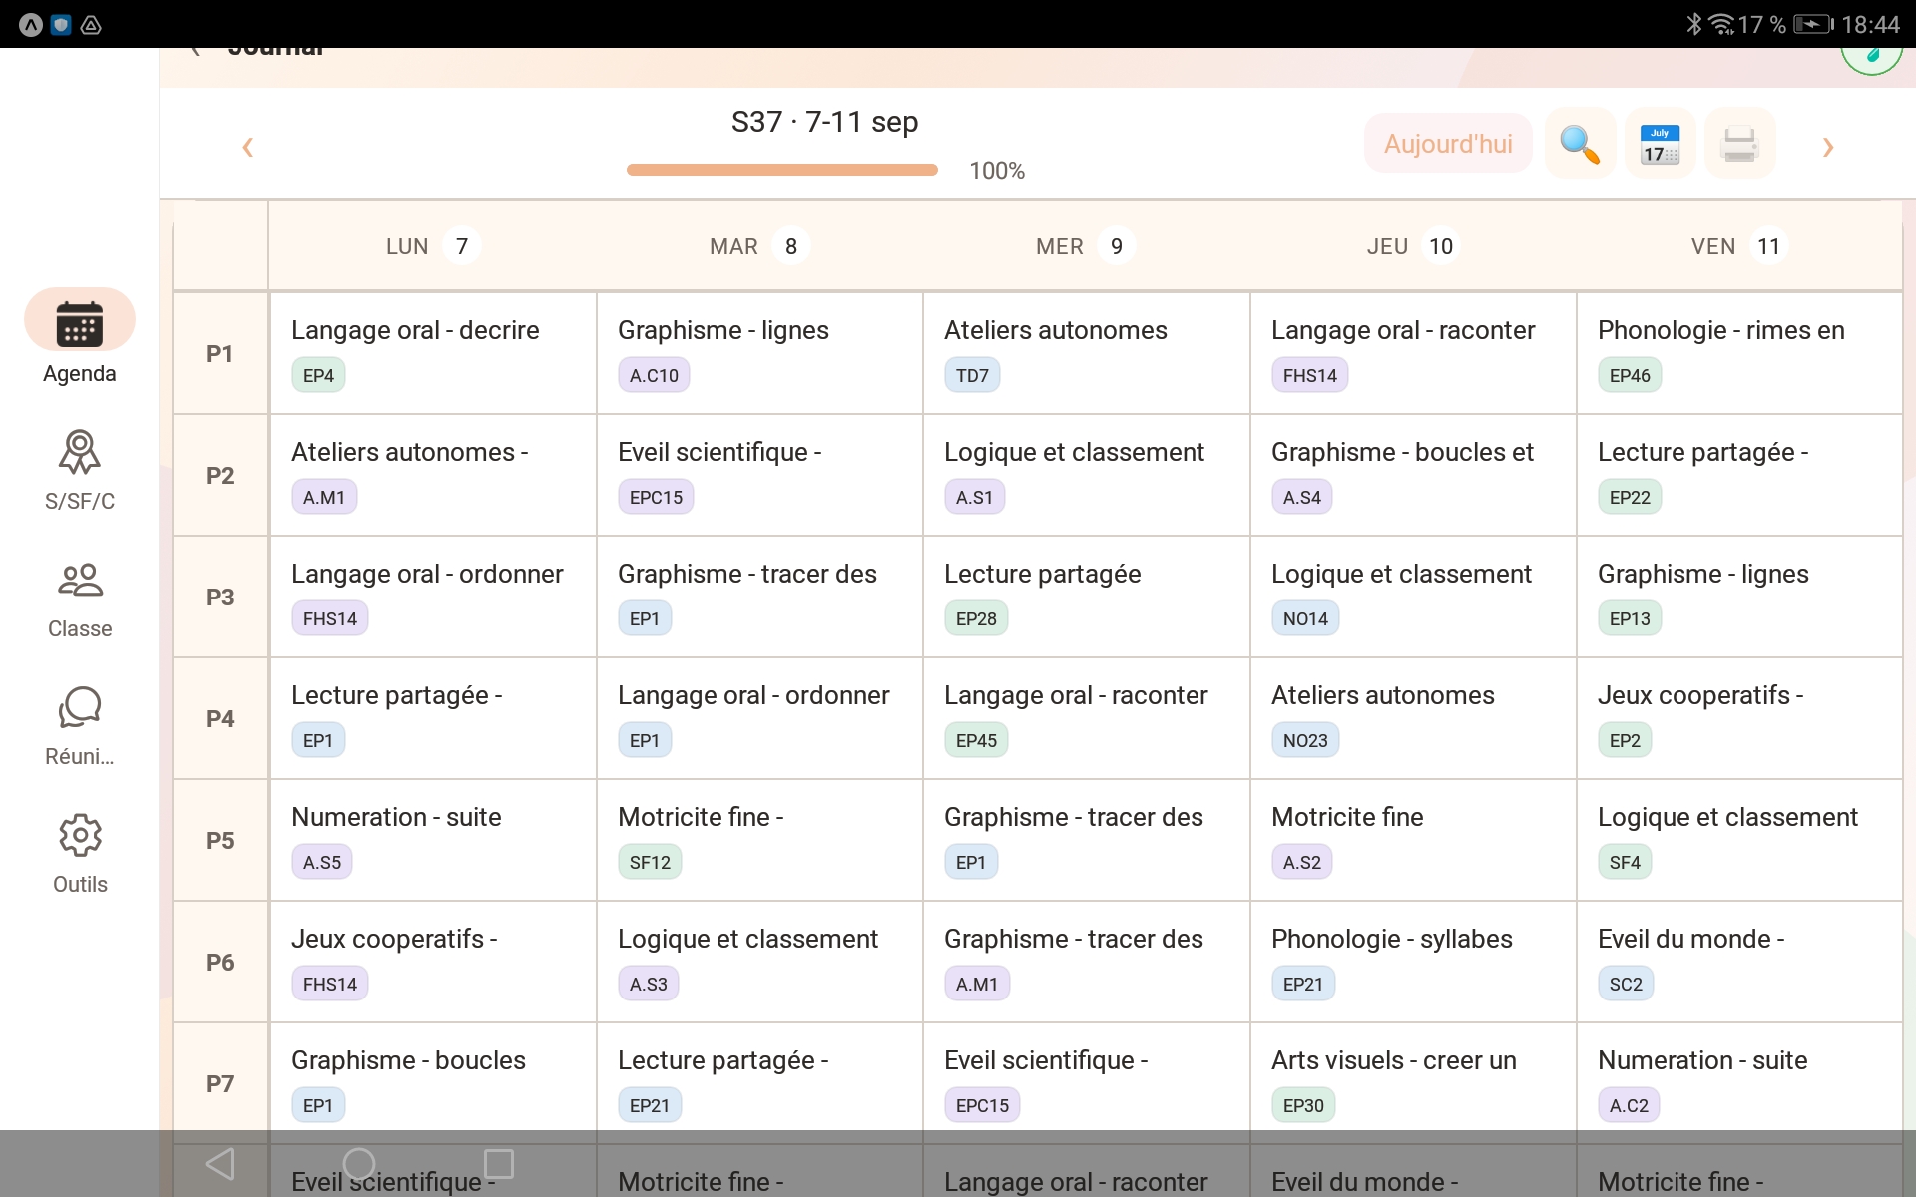Select the S/SF/C sidebar icon
This screenshot has width=1916, height=1197.
point(79,464)
